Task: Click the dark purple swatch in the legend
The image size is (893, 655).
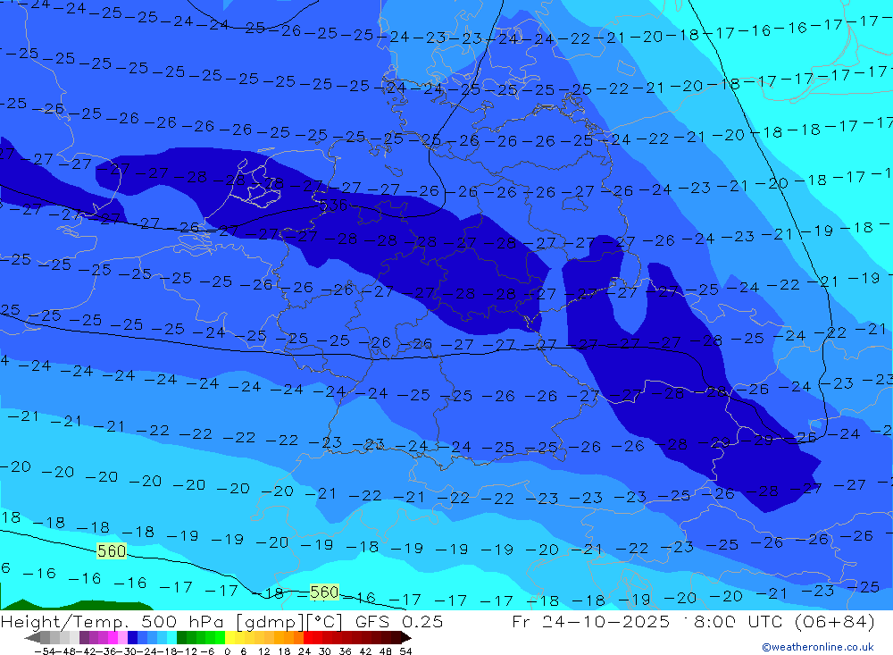Action: 84,637
